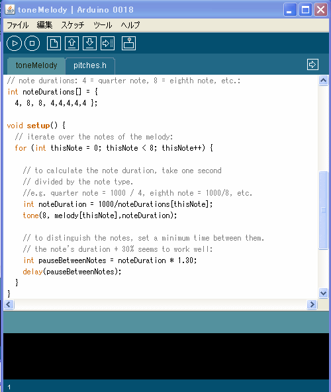
Task: Place cursor in the tone(8, melody...) line
Action: 100,216
